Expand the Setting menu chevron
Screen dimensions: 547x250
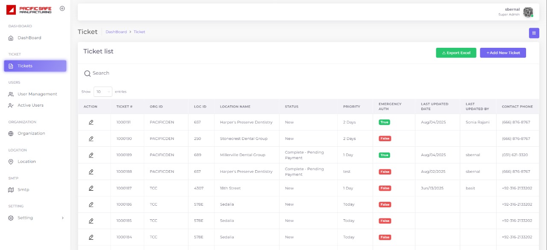(x=63, y=218)
